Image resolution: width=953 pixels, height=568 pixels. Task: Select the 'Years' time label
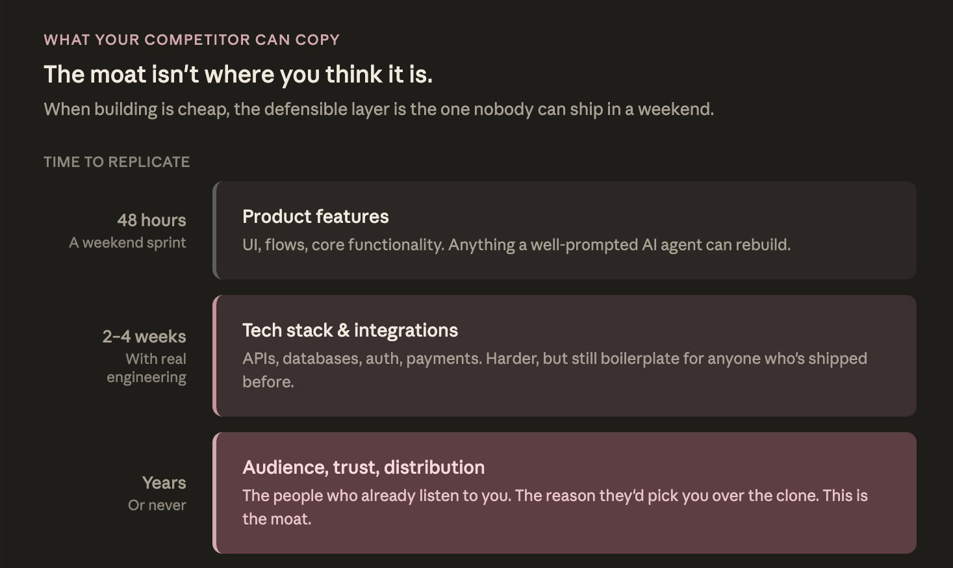164,483
